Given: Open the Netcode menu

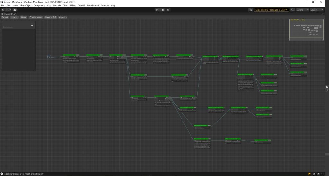Looking at the screenshot, I should (x=57, y=6).
